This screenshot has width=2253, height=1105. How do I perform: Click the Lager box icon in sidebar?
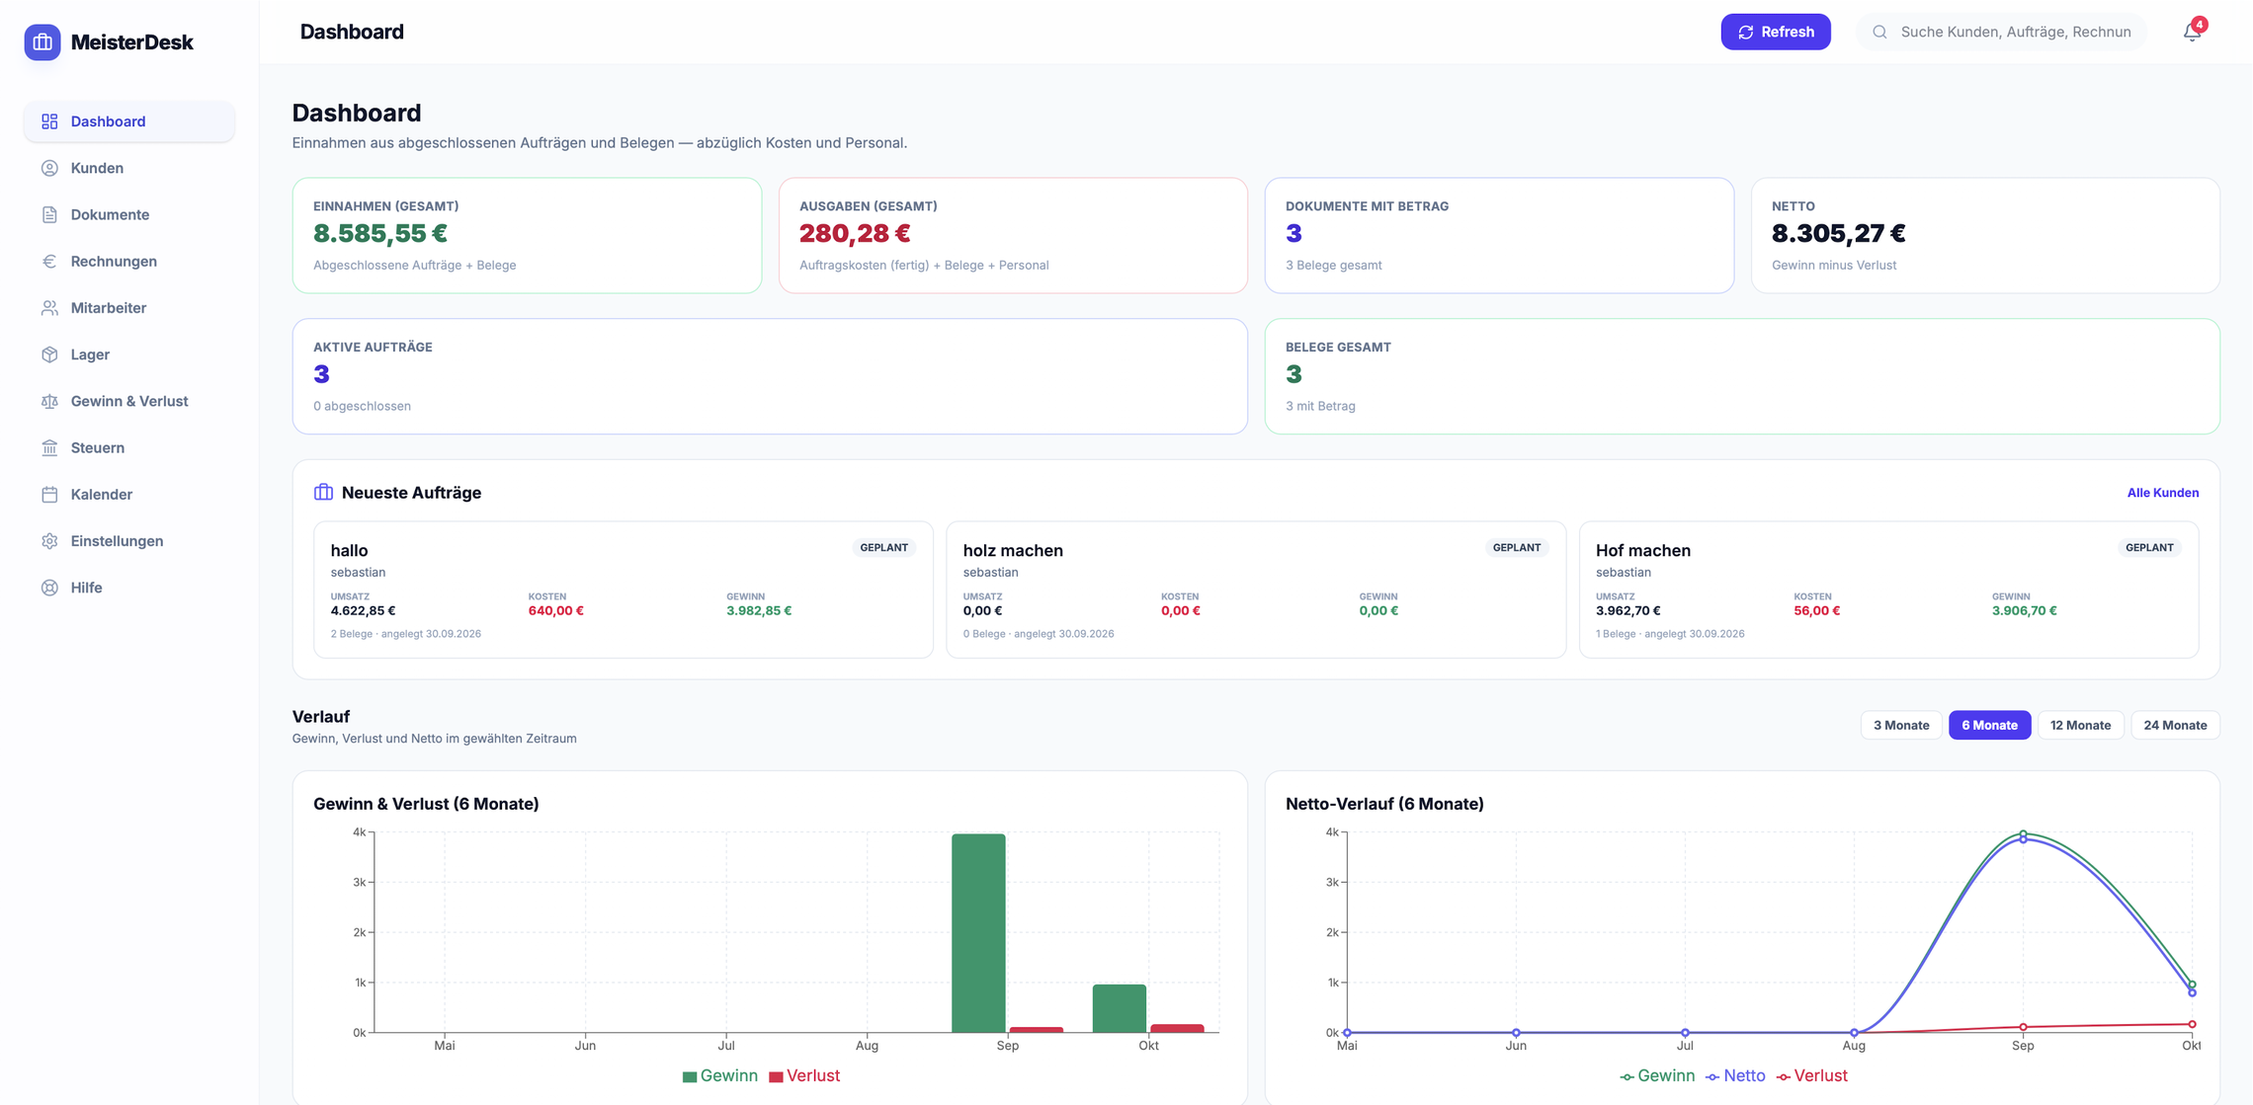click(49, 355)
